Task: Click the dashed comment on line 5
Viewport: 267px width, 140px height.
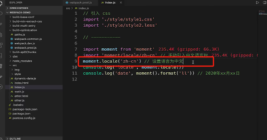Action: coord(102,37)
